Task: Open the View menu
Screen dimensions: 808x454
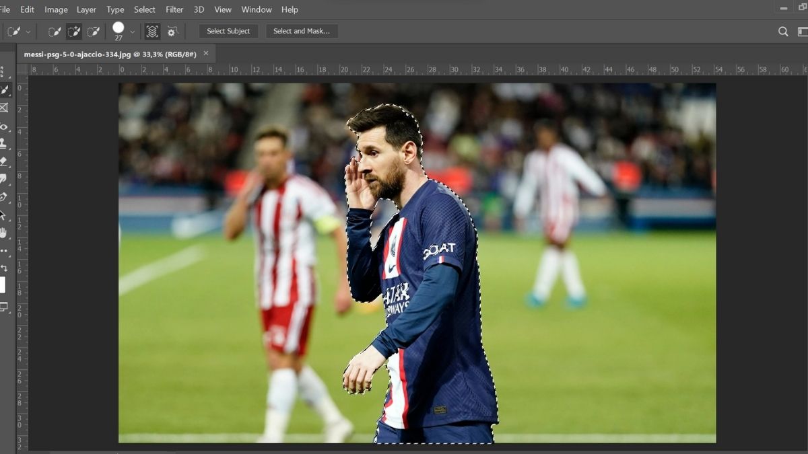Action: [223, 9]
